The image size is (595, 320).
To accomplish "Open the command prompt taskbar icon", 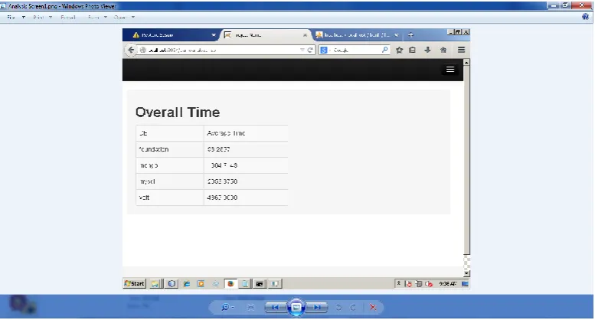I will click(260, 283).
